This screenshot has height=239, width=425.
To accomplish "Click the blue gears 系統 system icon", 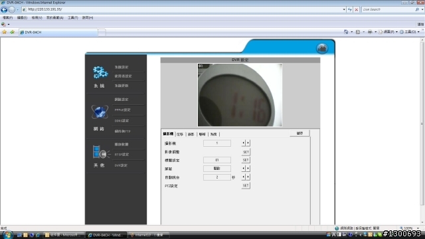I will click(x=100, y=72).
